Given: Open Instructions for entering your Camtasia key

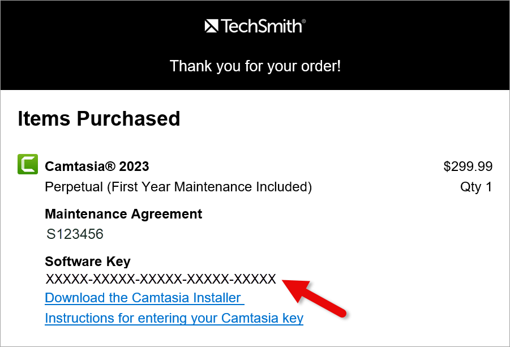Looking at the screenshot, I should click(x=174, y=318).
